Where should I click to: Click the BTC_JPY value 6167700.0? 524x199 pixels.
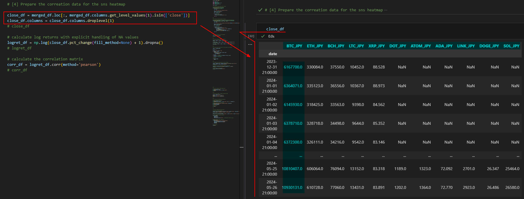(x=293, y=67)
